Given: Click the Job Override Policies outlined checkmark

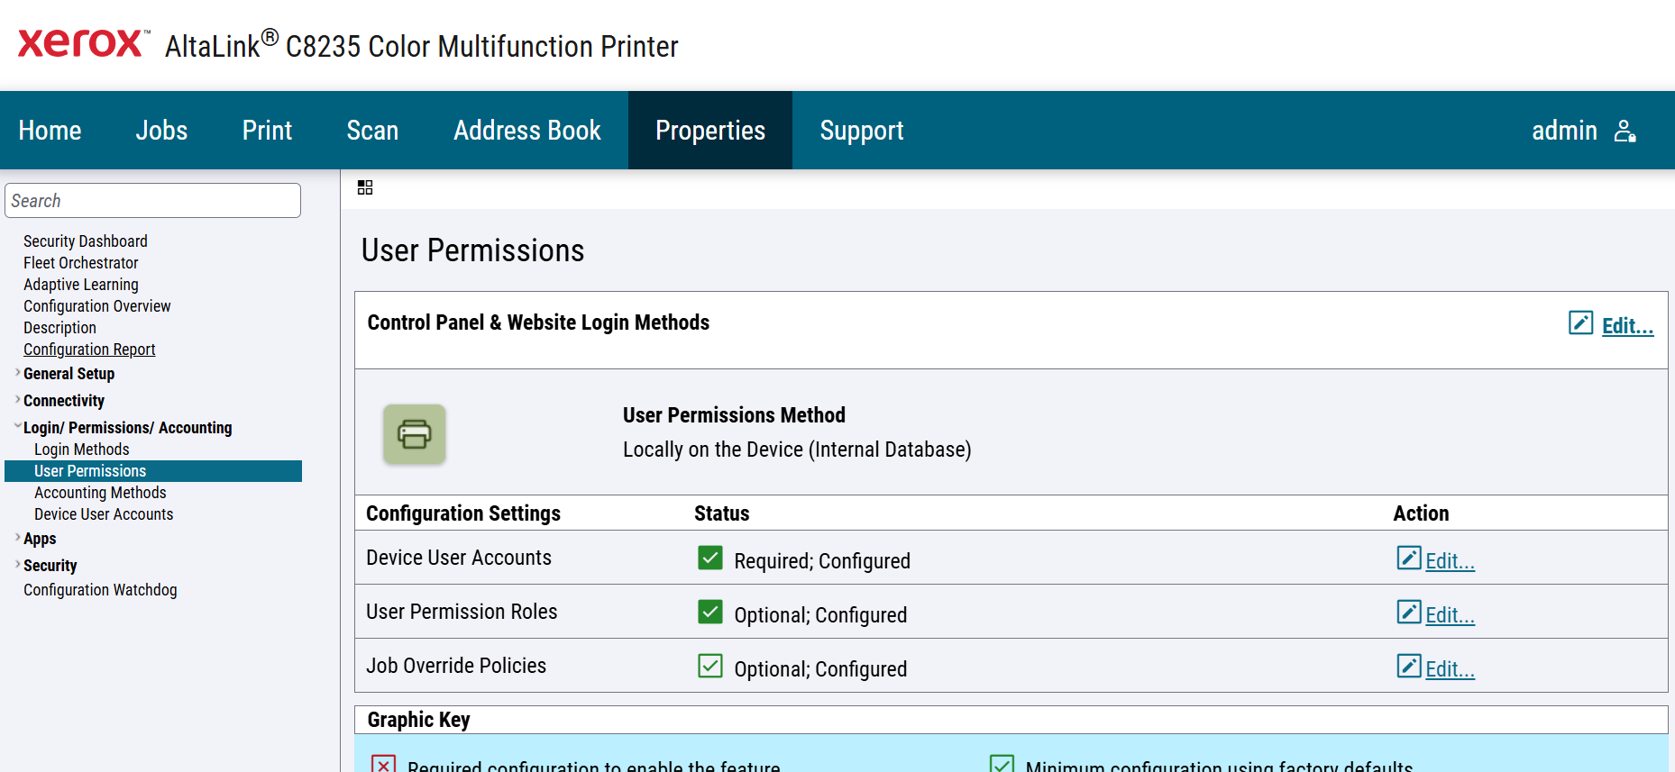Looking at the screenshot, I should click(710, 667).
